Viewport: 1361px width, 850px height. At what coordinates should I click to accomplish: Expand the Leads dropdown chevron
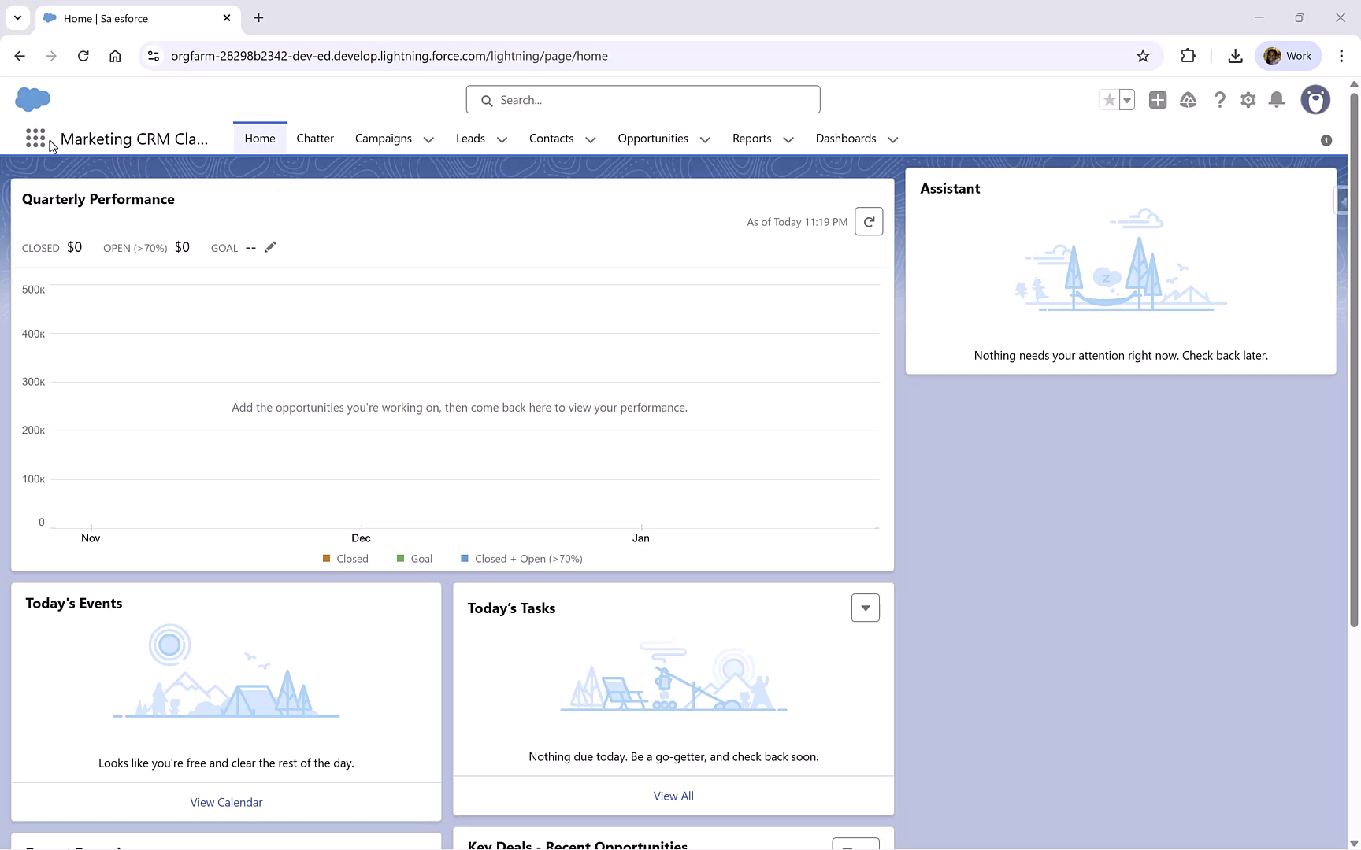[x=502, y=139]
